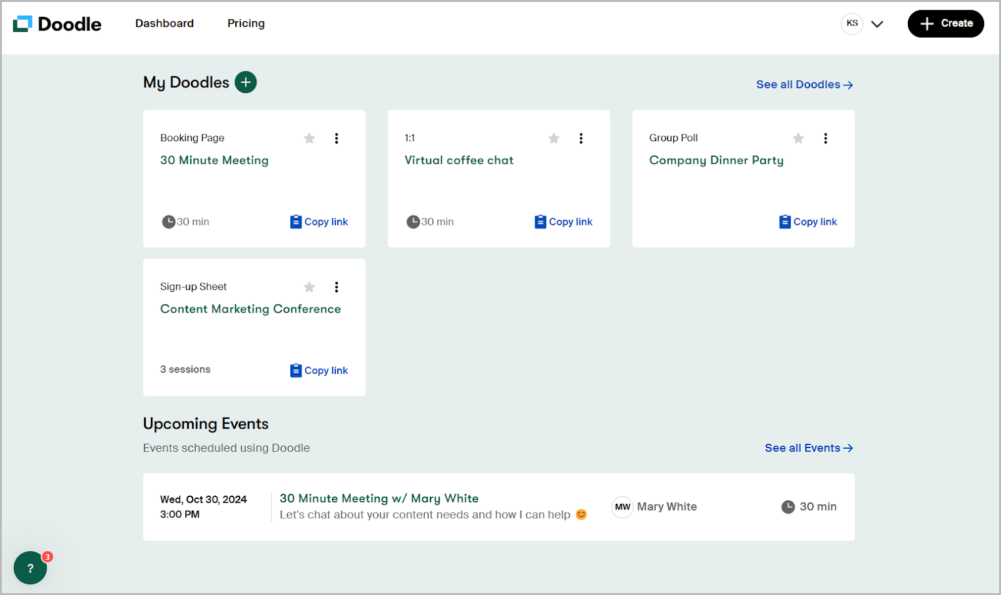Click the clock icon in the upcoming event row
This screenshot has height=595, width=1001.
point(788,507)
